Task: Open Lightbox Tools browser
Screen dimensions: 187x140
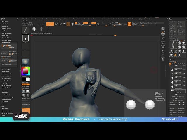Action: (x=177, y=38)
